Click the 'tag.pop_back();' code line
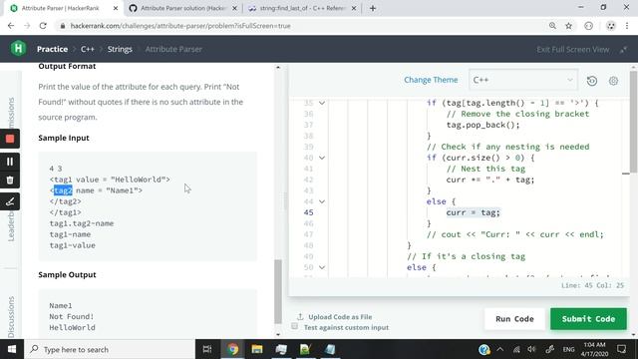 tap(482, 125)
